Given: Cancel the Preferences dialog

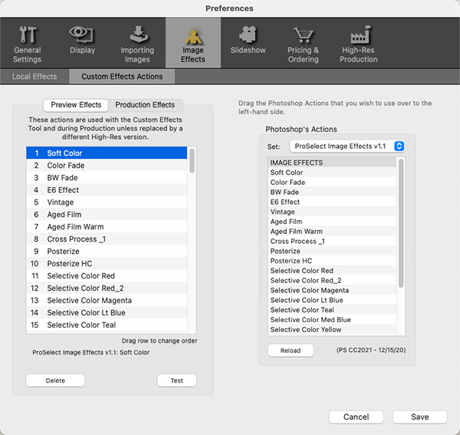Looking at the screenshot, I should pyautogui.click(x=356, y=417).
